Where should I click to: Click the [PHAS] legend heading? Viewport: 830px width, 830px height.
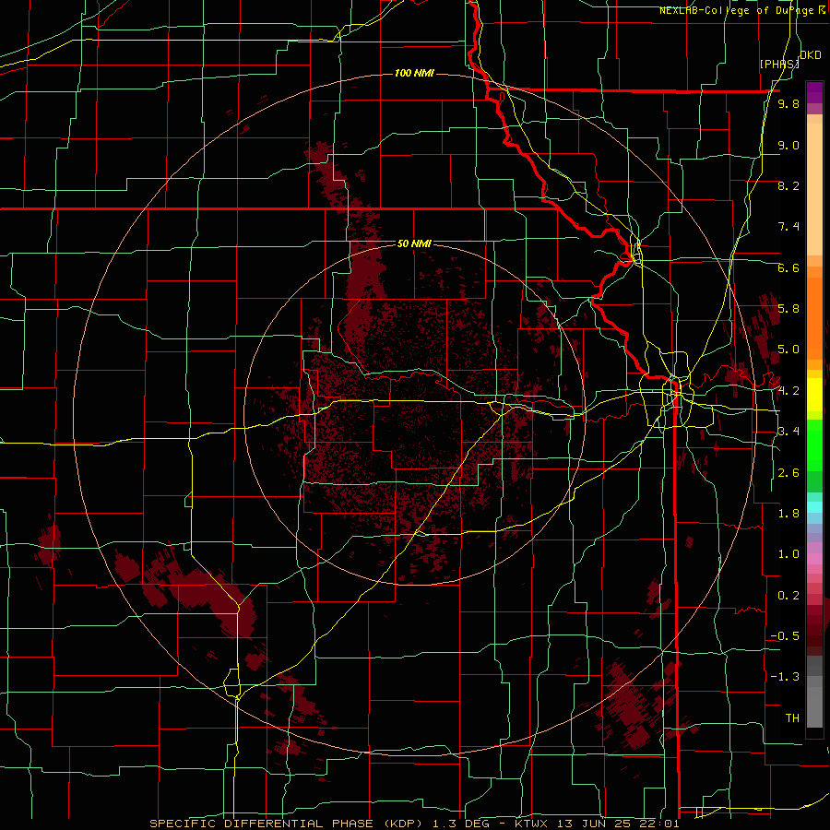779,64
